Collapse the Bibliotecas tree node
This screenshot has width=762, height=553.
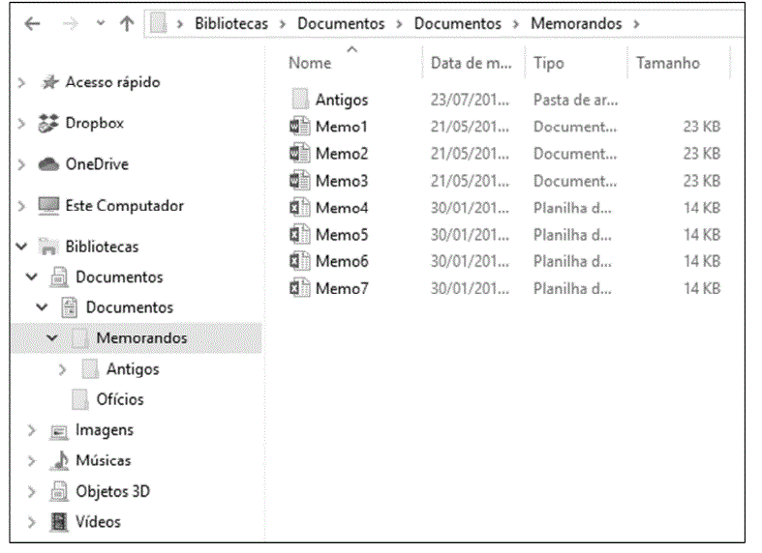(x=21, y=247)
